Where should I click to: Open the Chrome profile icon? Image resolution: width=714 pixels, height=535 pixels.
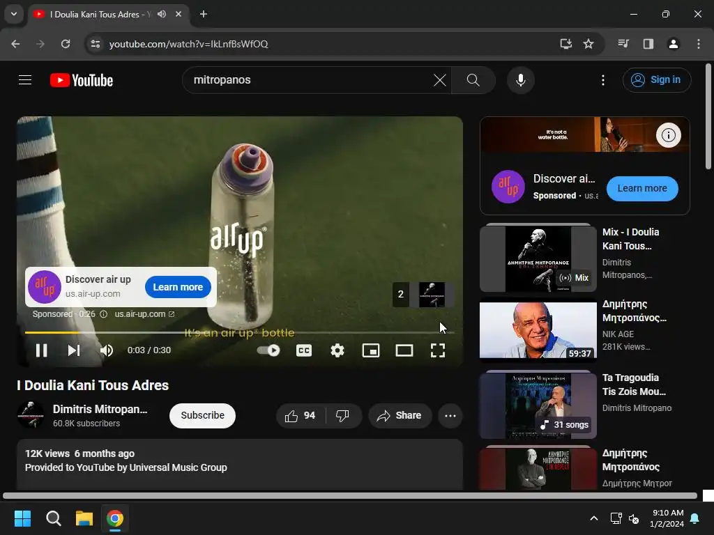tap(673, 44)
